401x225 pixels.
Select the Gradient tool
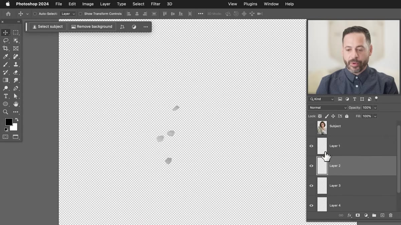pyautogui.click(x=6, y=80)
